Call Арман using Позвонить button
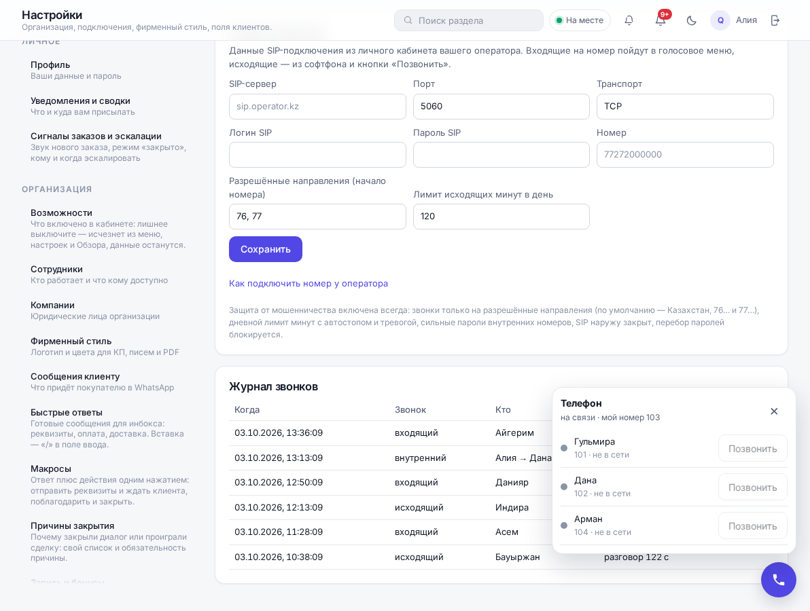The image size is (810, 611). pos(753,526)
